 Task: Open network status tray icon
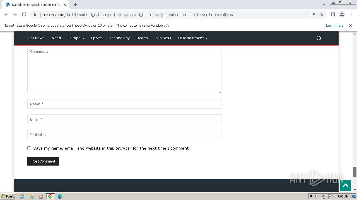pyautogui.click(x=324, y=196)
